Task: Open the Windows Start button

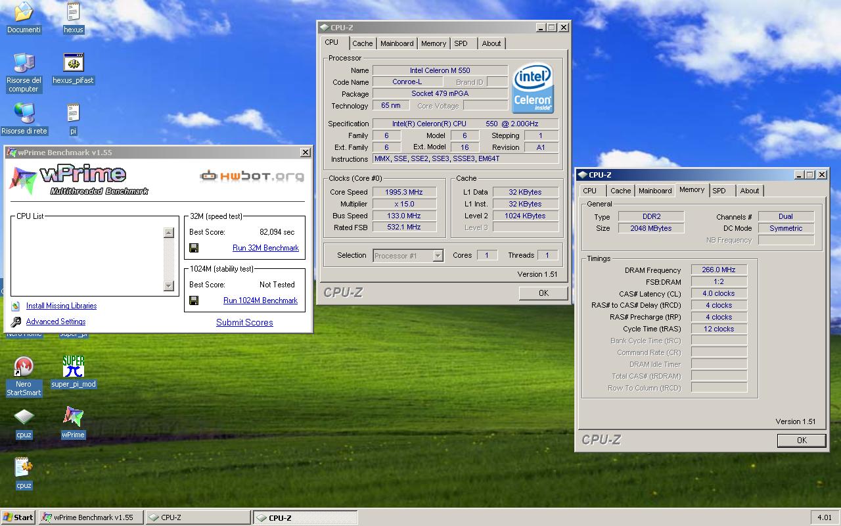Action: 18,517
